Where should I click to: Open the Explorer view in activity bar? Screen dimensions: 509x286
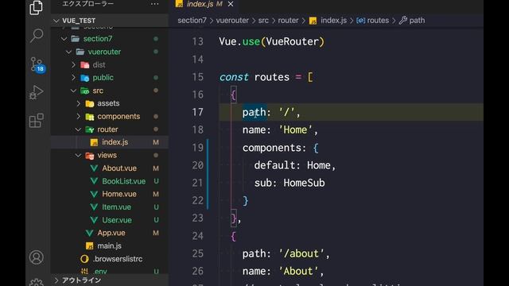36,7
